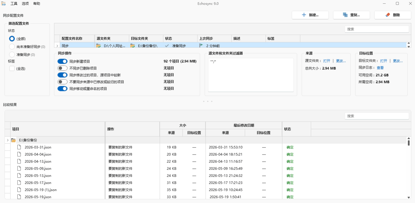The height and width of the screenshot is (203, 415).
Task: Toggle 同步修改过的项目，源项目中较新 switch
Action: (x=62, y=75)
